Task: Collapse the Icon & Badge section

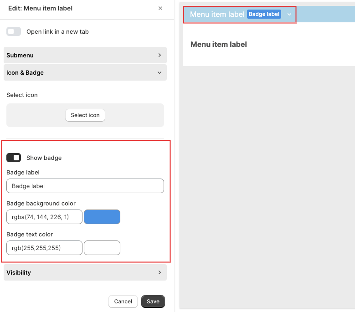Action: 85,72
